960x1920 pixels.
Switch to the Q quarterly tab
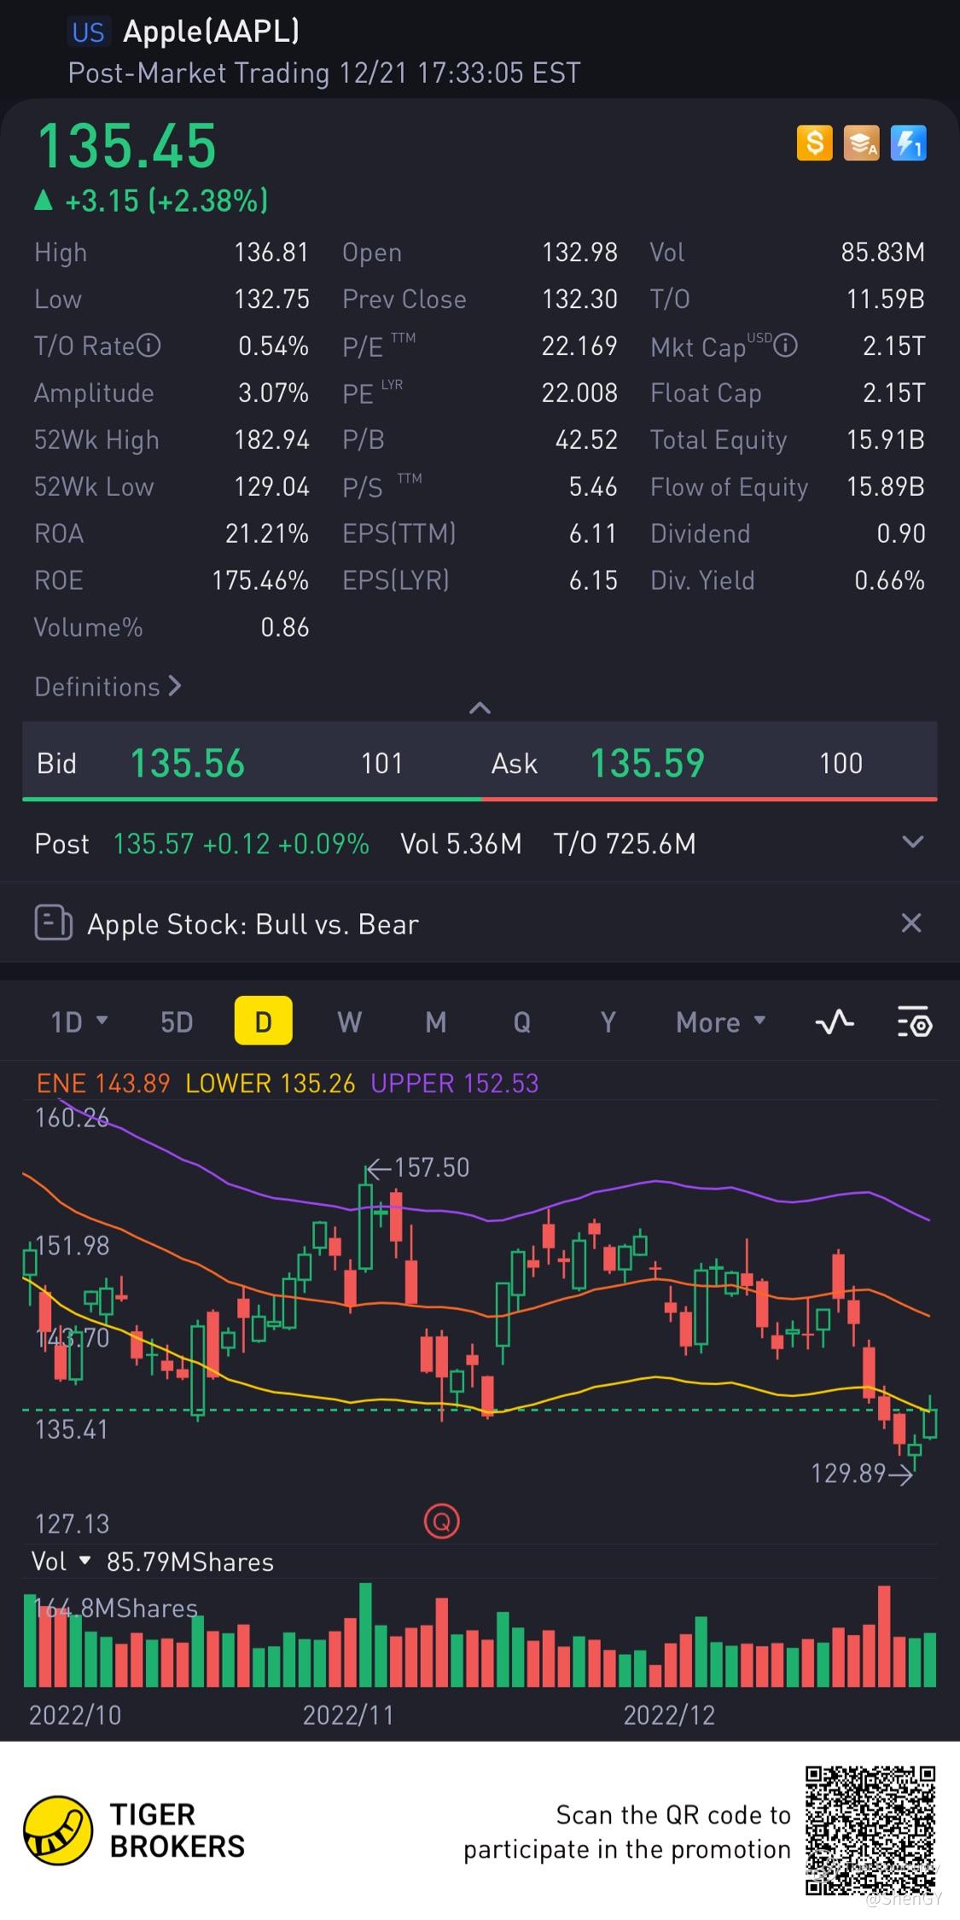[x=521, y=1021]
